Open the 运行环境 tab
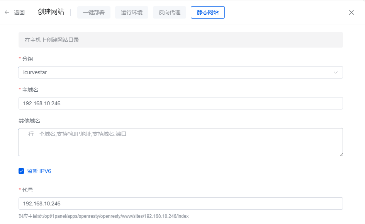 [x=132, y=12]
